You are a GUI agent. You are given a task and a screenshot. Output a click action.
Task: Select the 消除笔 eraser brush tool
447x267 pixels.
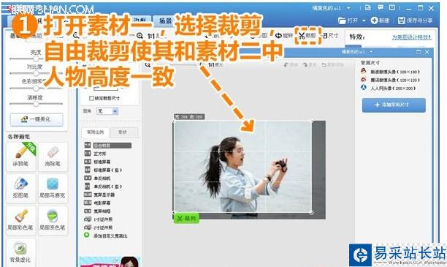click(53, 157)
